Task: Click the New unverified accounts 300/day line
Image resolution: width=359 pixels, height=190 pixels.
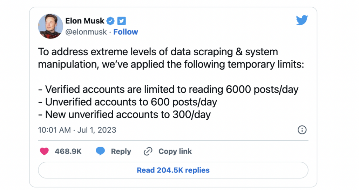Action: click(124, 114)
